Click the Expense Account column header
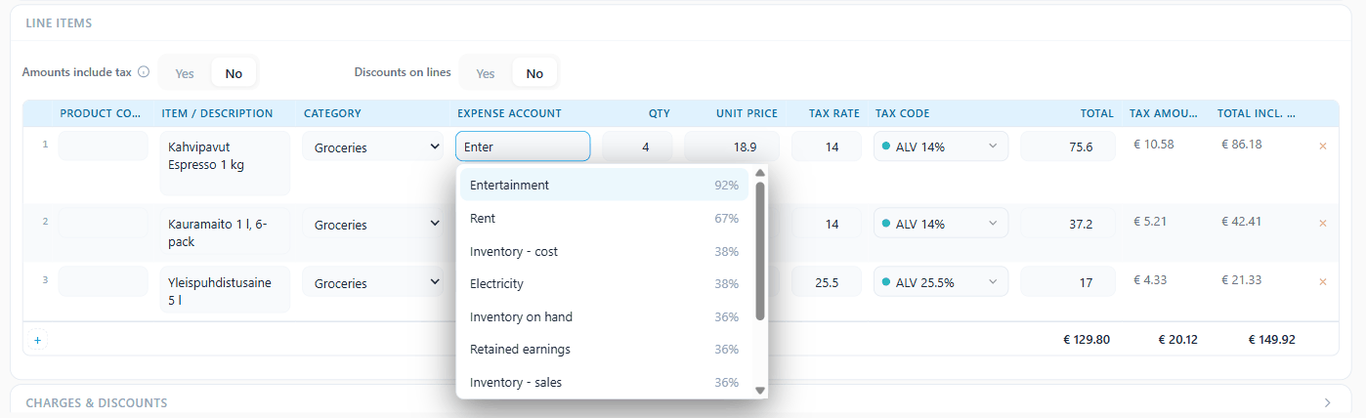Image resolution: width=1366 pixels, height=418 pixels. (x=509, y=113)
